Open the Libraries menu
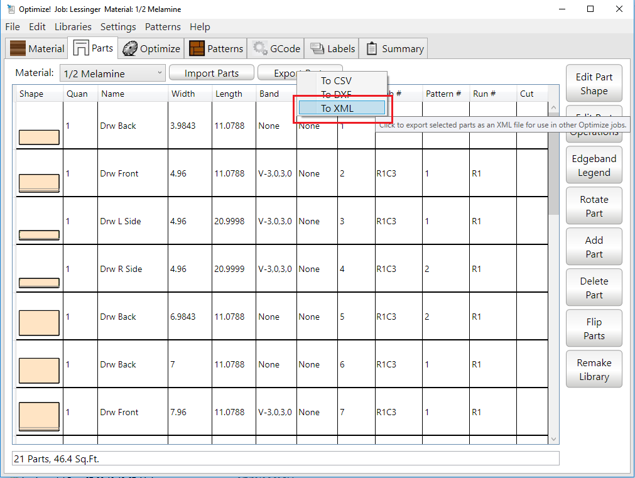Image resolution: width=635 pixels, height=478 pixels. pos(73,27)
